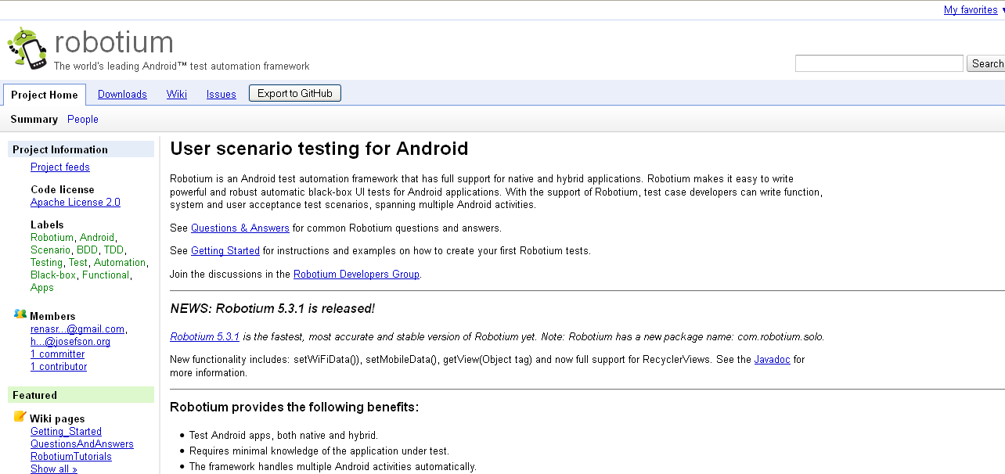Viewport: 1005px width, 474px height.
Task: Open the People sub-tab
Action: point(83,120)
